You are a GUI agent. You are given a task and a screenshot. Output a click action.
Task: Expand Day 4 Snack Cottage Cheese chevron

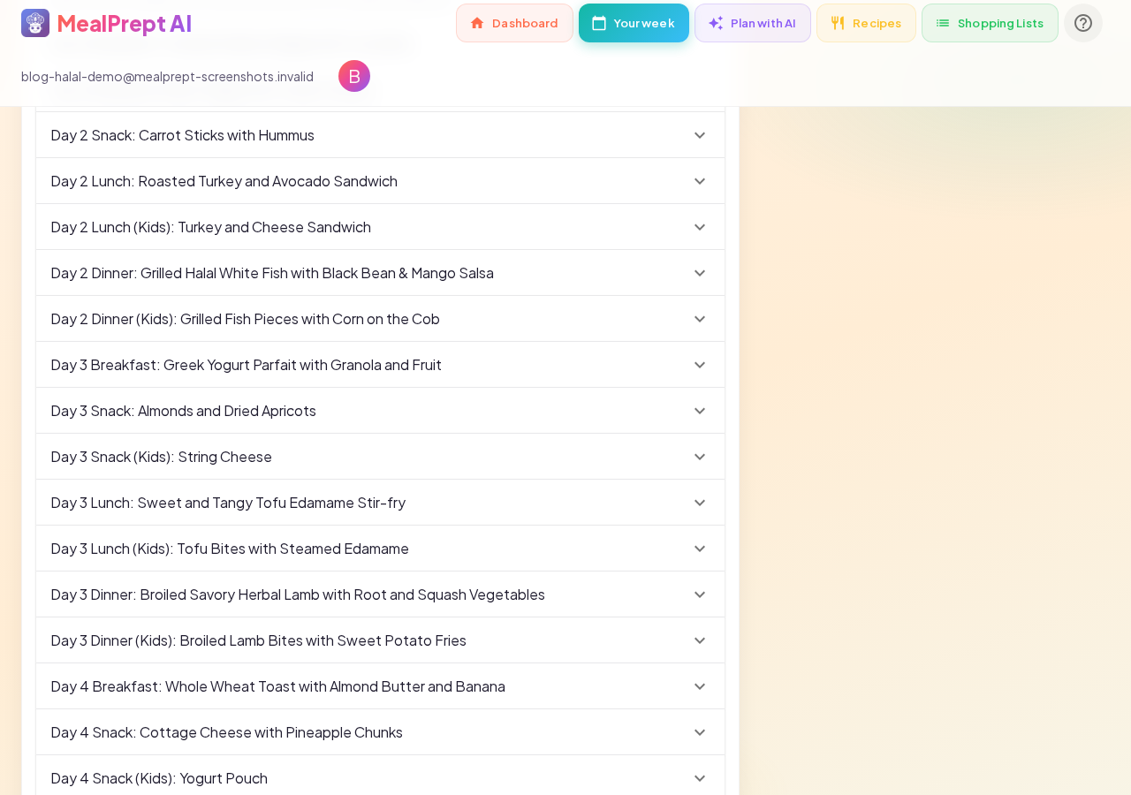(700, 732)
